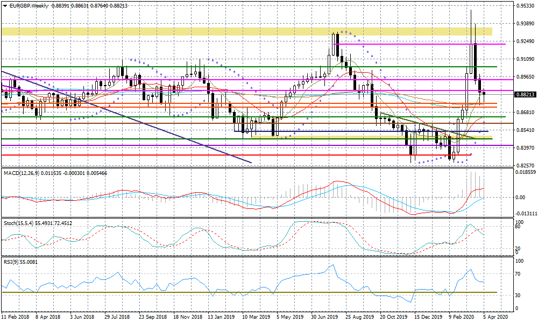Click date label 15 Dec 2019

[429, 317]
